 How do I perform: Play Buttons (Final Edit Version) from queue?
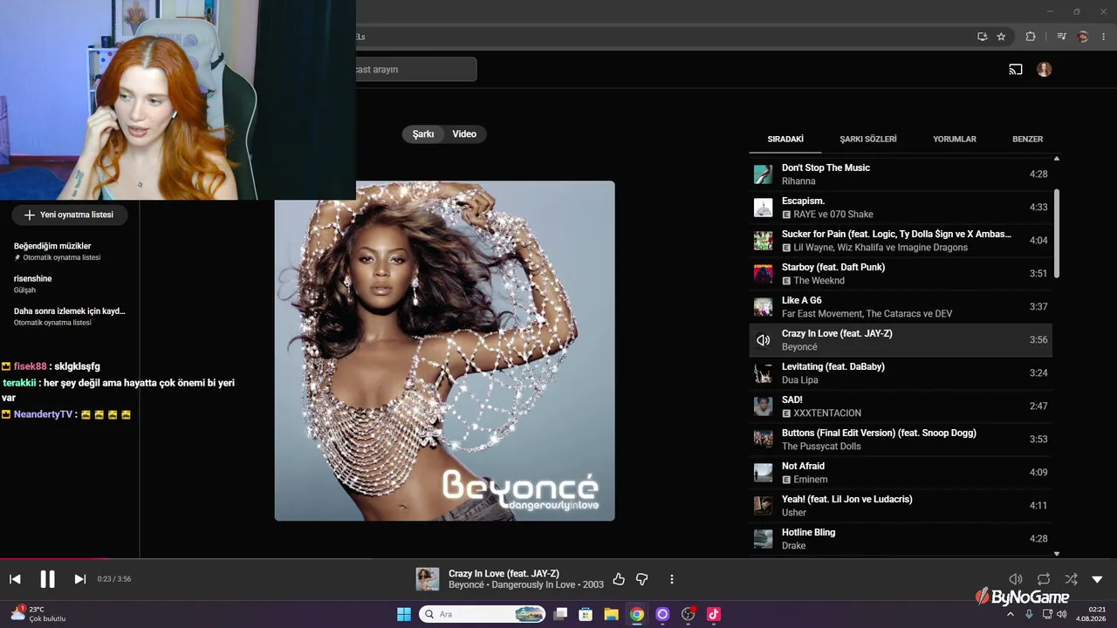click(x=901, y=440)
